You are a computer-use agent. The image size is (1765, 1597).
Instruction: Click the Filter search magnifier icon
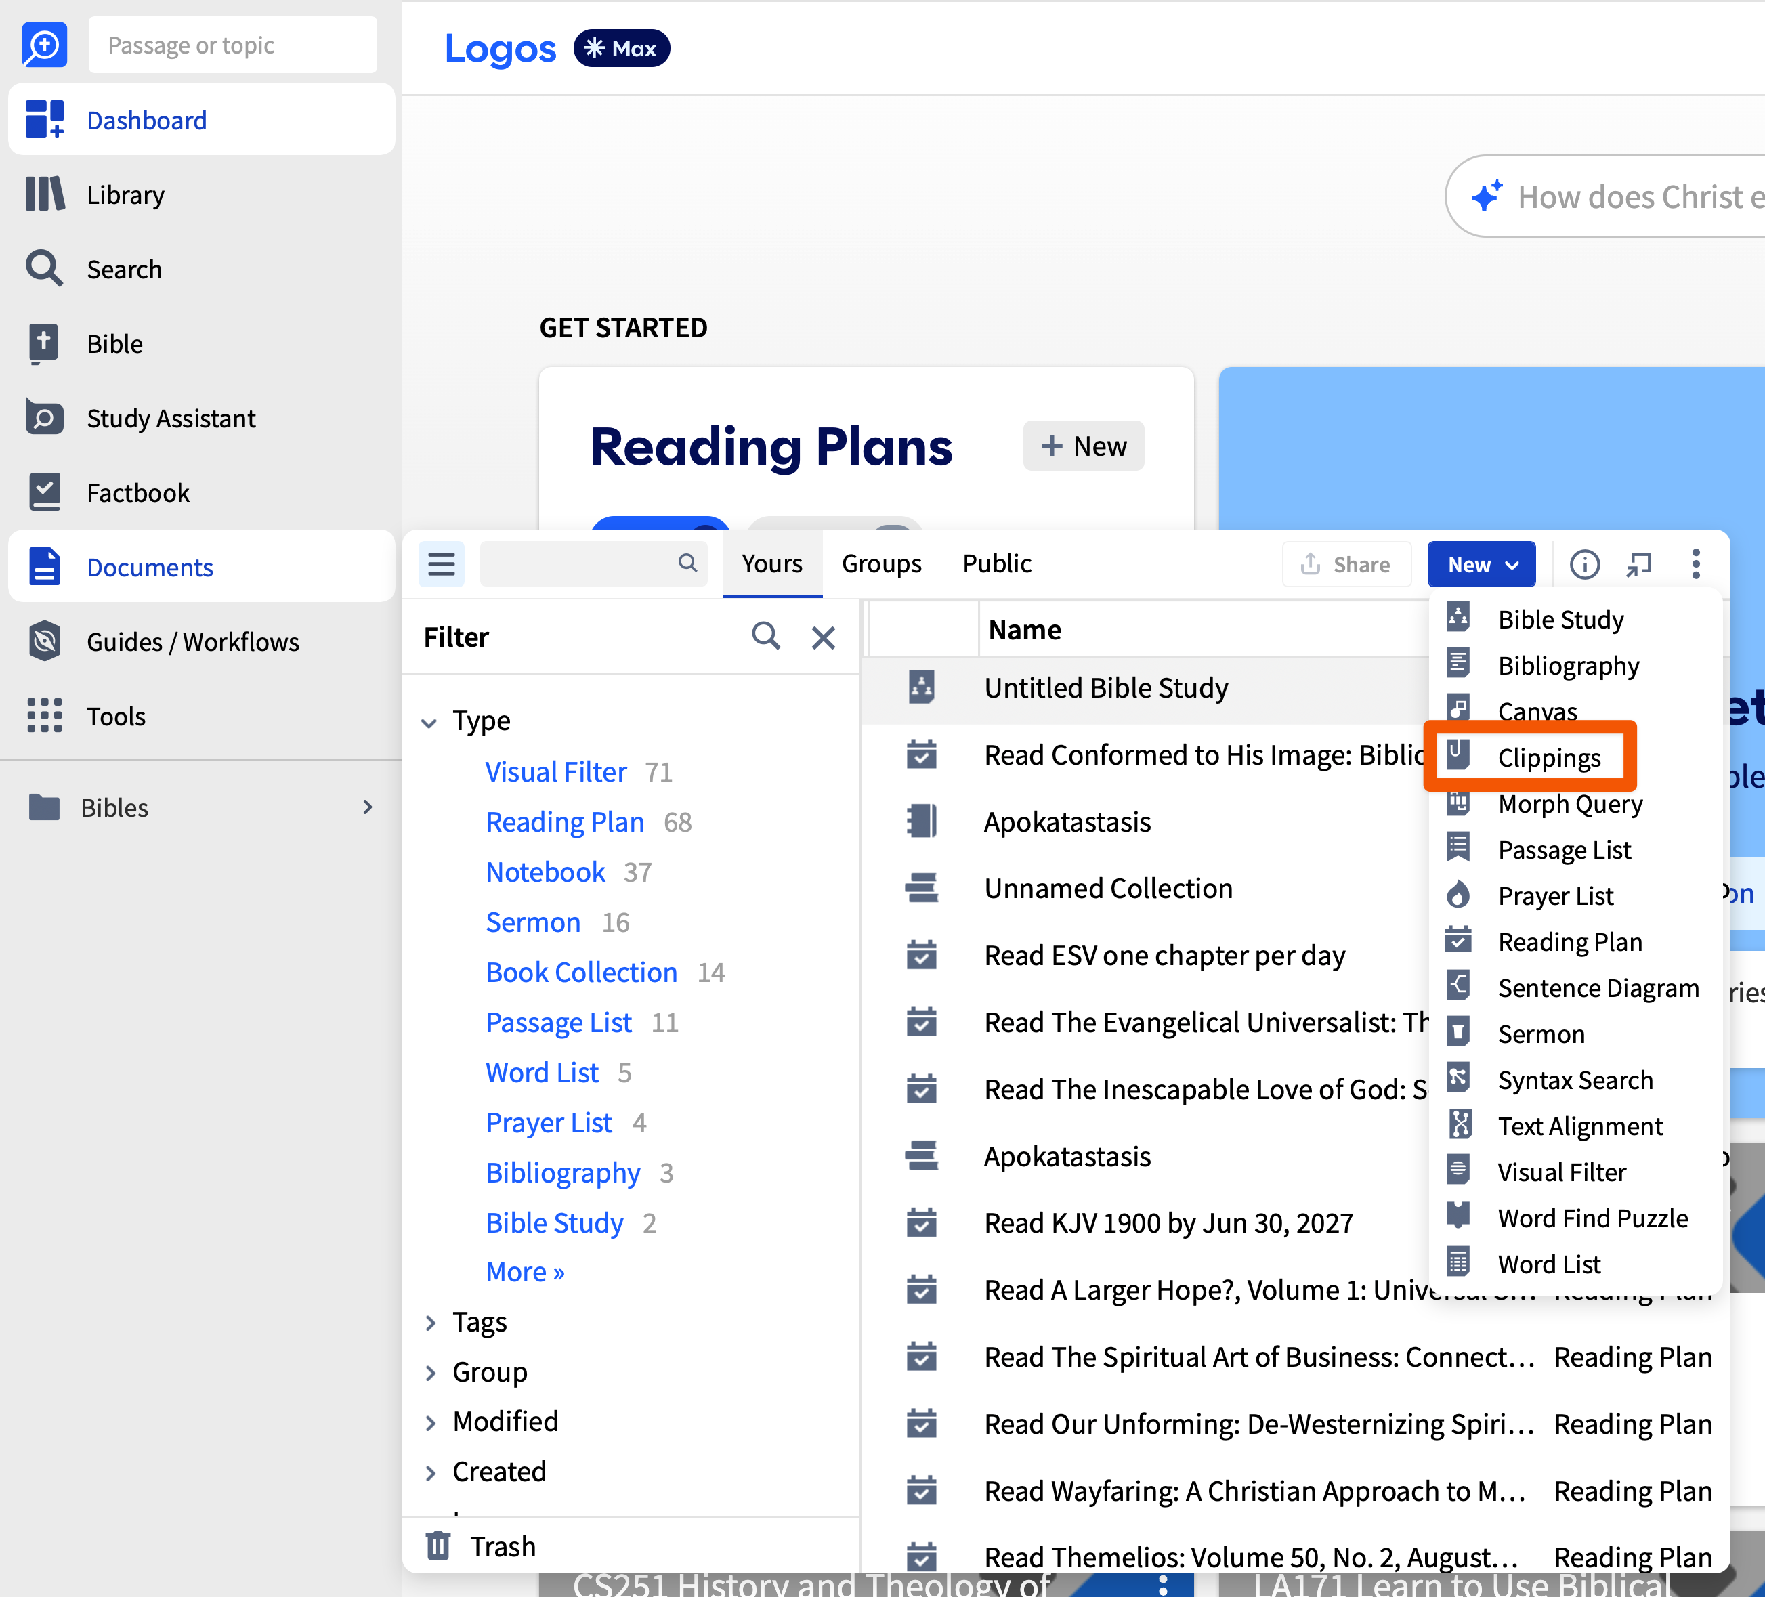766,637
